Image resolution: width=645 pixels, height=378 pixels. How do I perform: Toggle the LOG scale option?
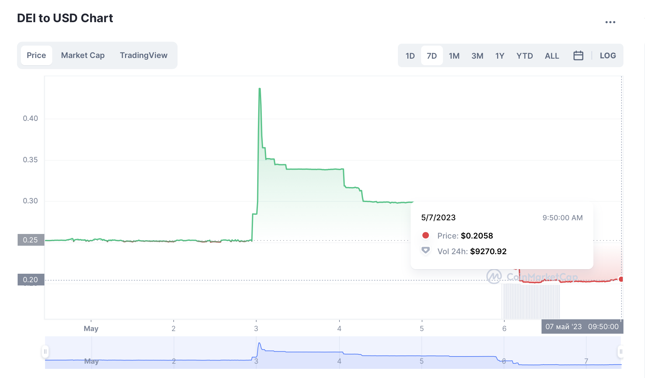[x=607, y=55]
